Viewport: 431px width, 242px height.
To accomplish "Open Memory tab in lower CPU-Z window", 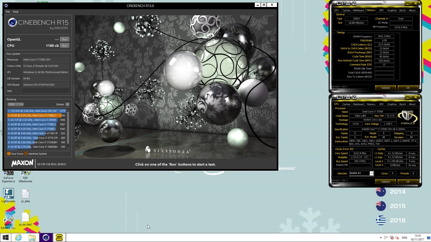I will coord(371,104).
